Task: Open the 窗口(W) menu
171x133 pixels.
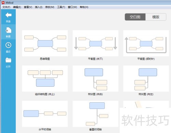Action: 73,7
